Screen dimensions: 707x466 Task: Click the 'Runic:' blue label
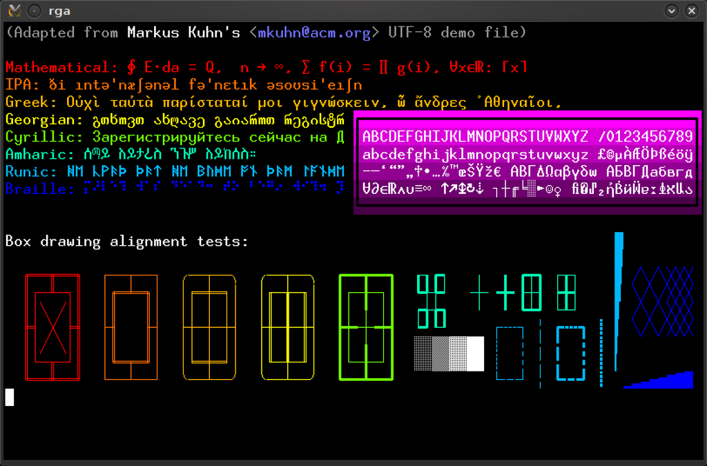point(31,172)
